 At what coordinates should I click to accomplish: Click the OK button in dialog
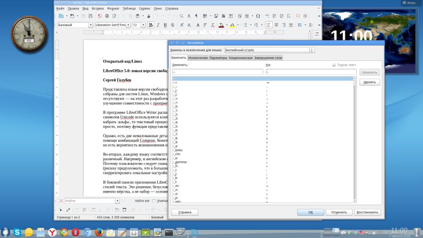(x=310, y=213)
